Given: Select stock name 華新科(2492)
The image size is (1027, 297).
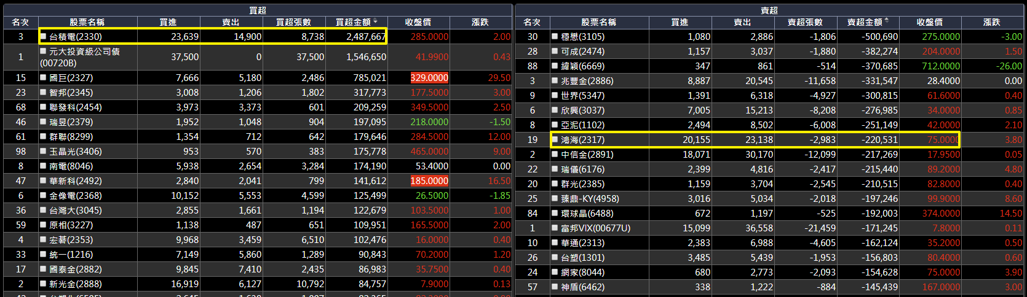Looking at the screenshot, I should (x=76, y=181).
